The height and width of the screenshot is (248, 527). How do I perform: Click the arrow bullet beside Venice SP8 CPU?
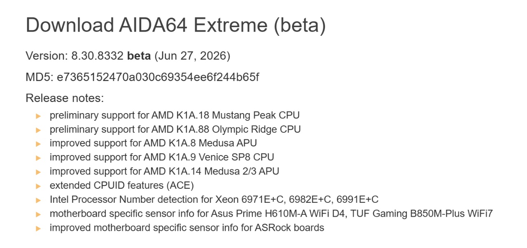39,158
